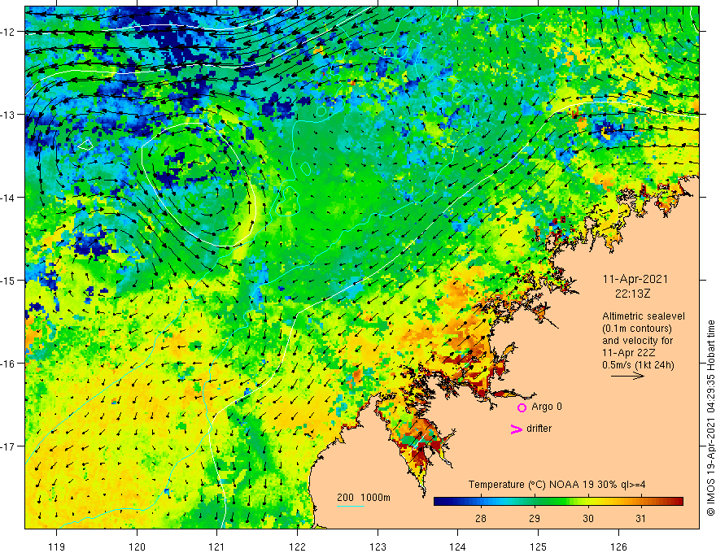Viewport: 716px width, 553px height.
Task: Click the magenta drifter arrow legend symbol
Action: coord(517,429)
